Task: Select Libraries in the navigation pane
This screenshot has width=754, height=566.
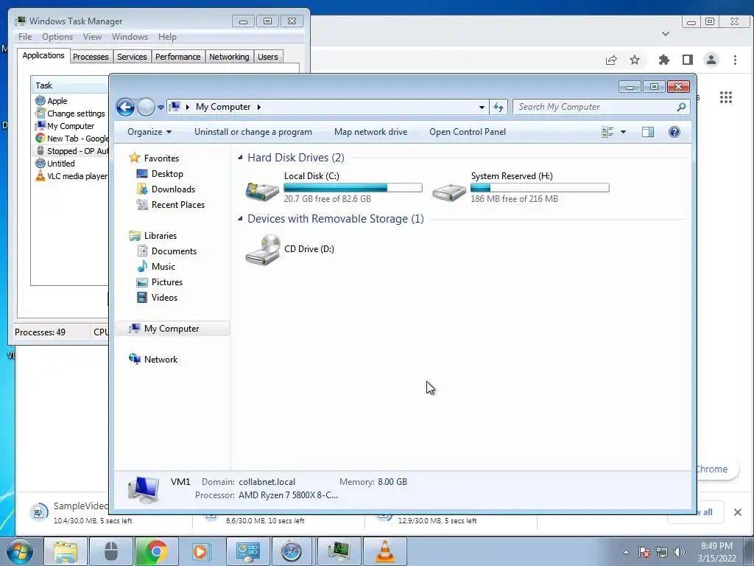Action: (x=160, y=236)
